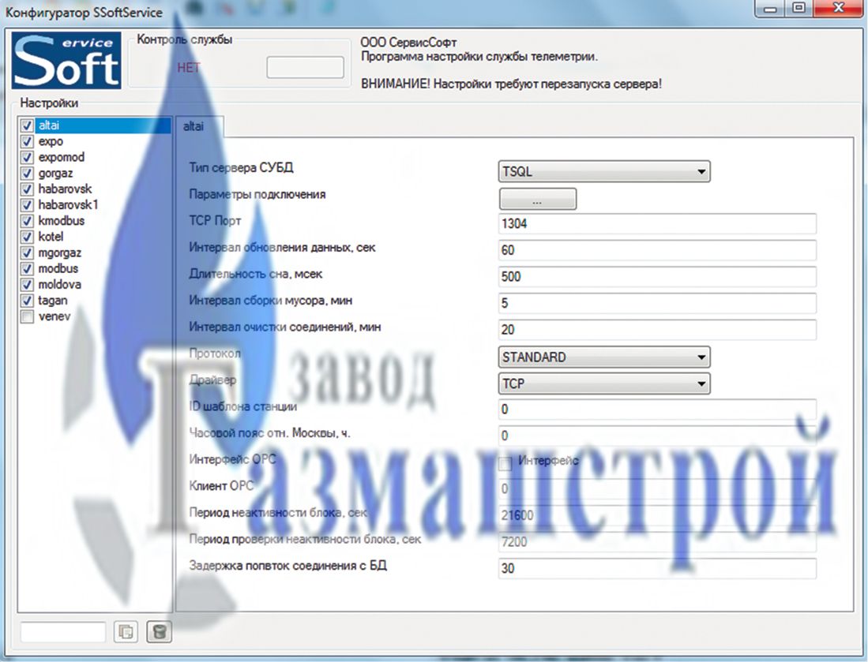Uncheck the tagan checkbox
Image resolution: width=868 pixels, height=662 pixels.
pyautogui.click(x=27, y=301)
